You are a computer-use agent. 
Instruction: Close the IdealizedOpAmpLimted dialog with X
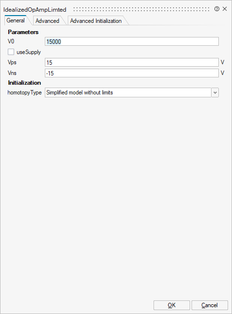click(225, 9)
